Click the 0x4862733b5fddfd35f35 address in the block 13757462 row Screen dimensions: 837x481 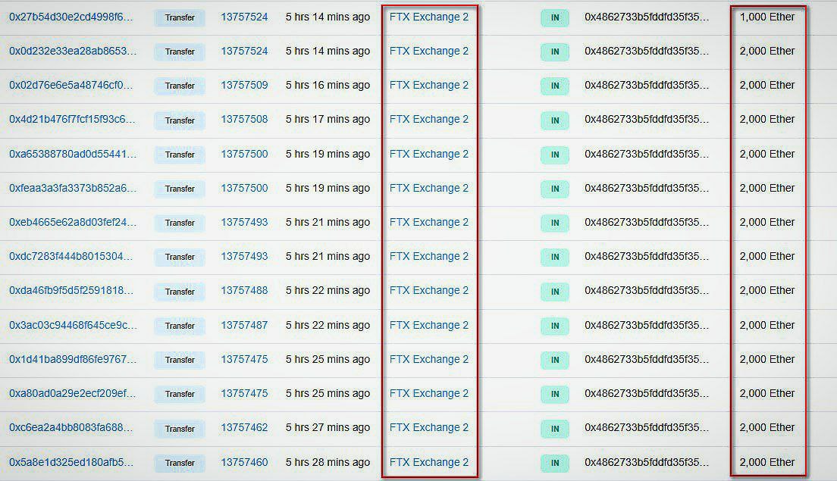[647, 428]
